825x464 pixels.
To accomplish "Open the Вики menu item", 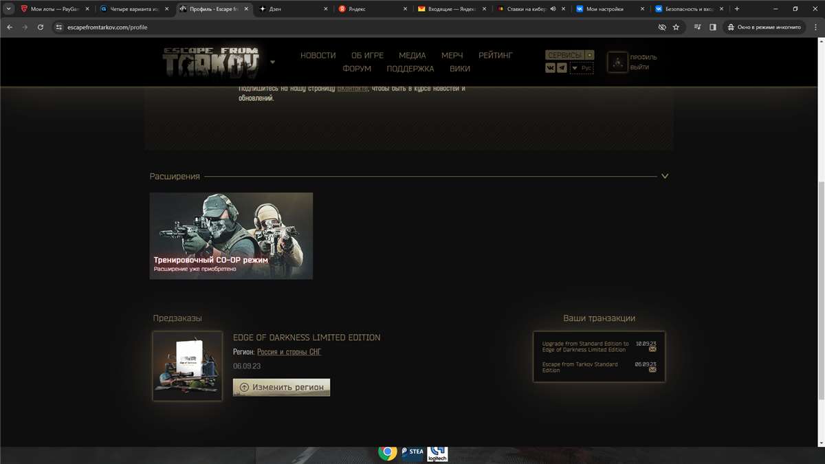I will point(460,69).
